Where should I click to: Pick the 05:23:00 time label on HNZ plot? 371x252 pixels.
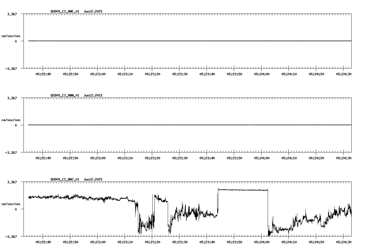pyautogui.click(x=98, y=242)
